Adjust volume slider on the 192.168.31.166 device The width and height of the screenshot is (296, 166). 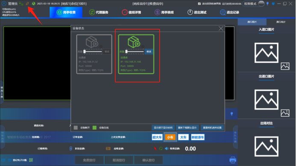[135, 52]
